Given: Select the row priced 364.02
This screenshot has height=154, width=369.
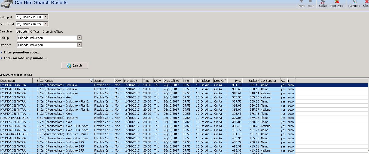Looking at the screenshot, I should [x=148, y=105].
